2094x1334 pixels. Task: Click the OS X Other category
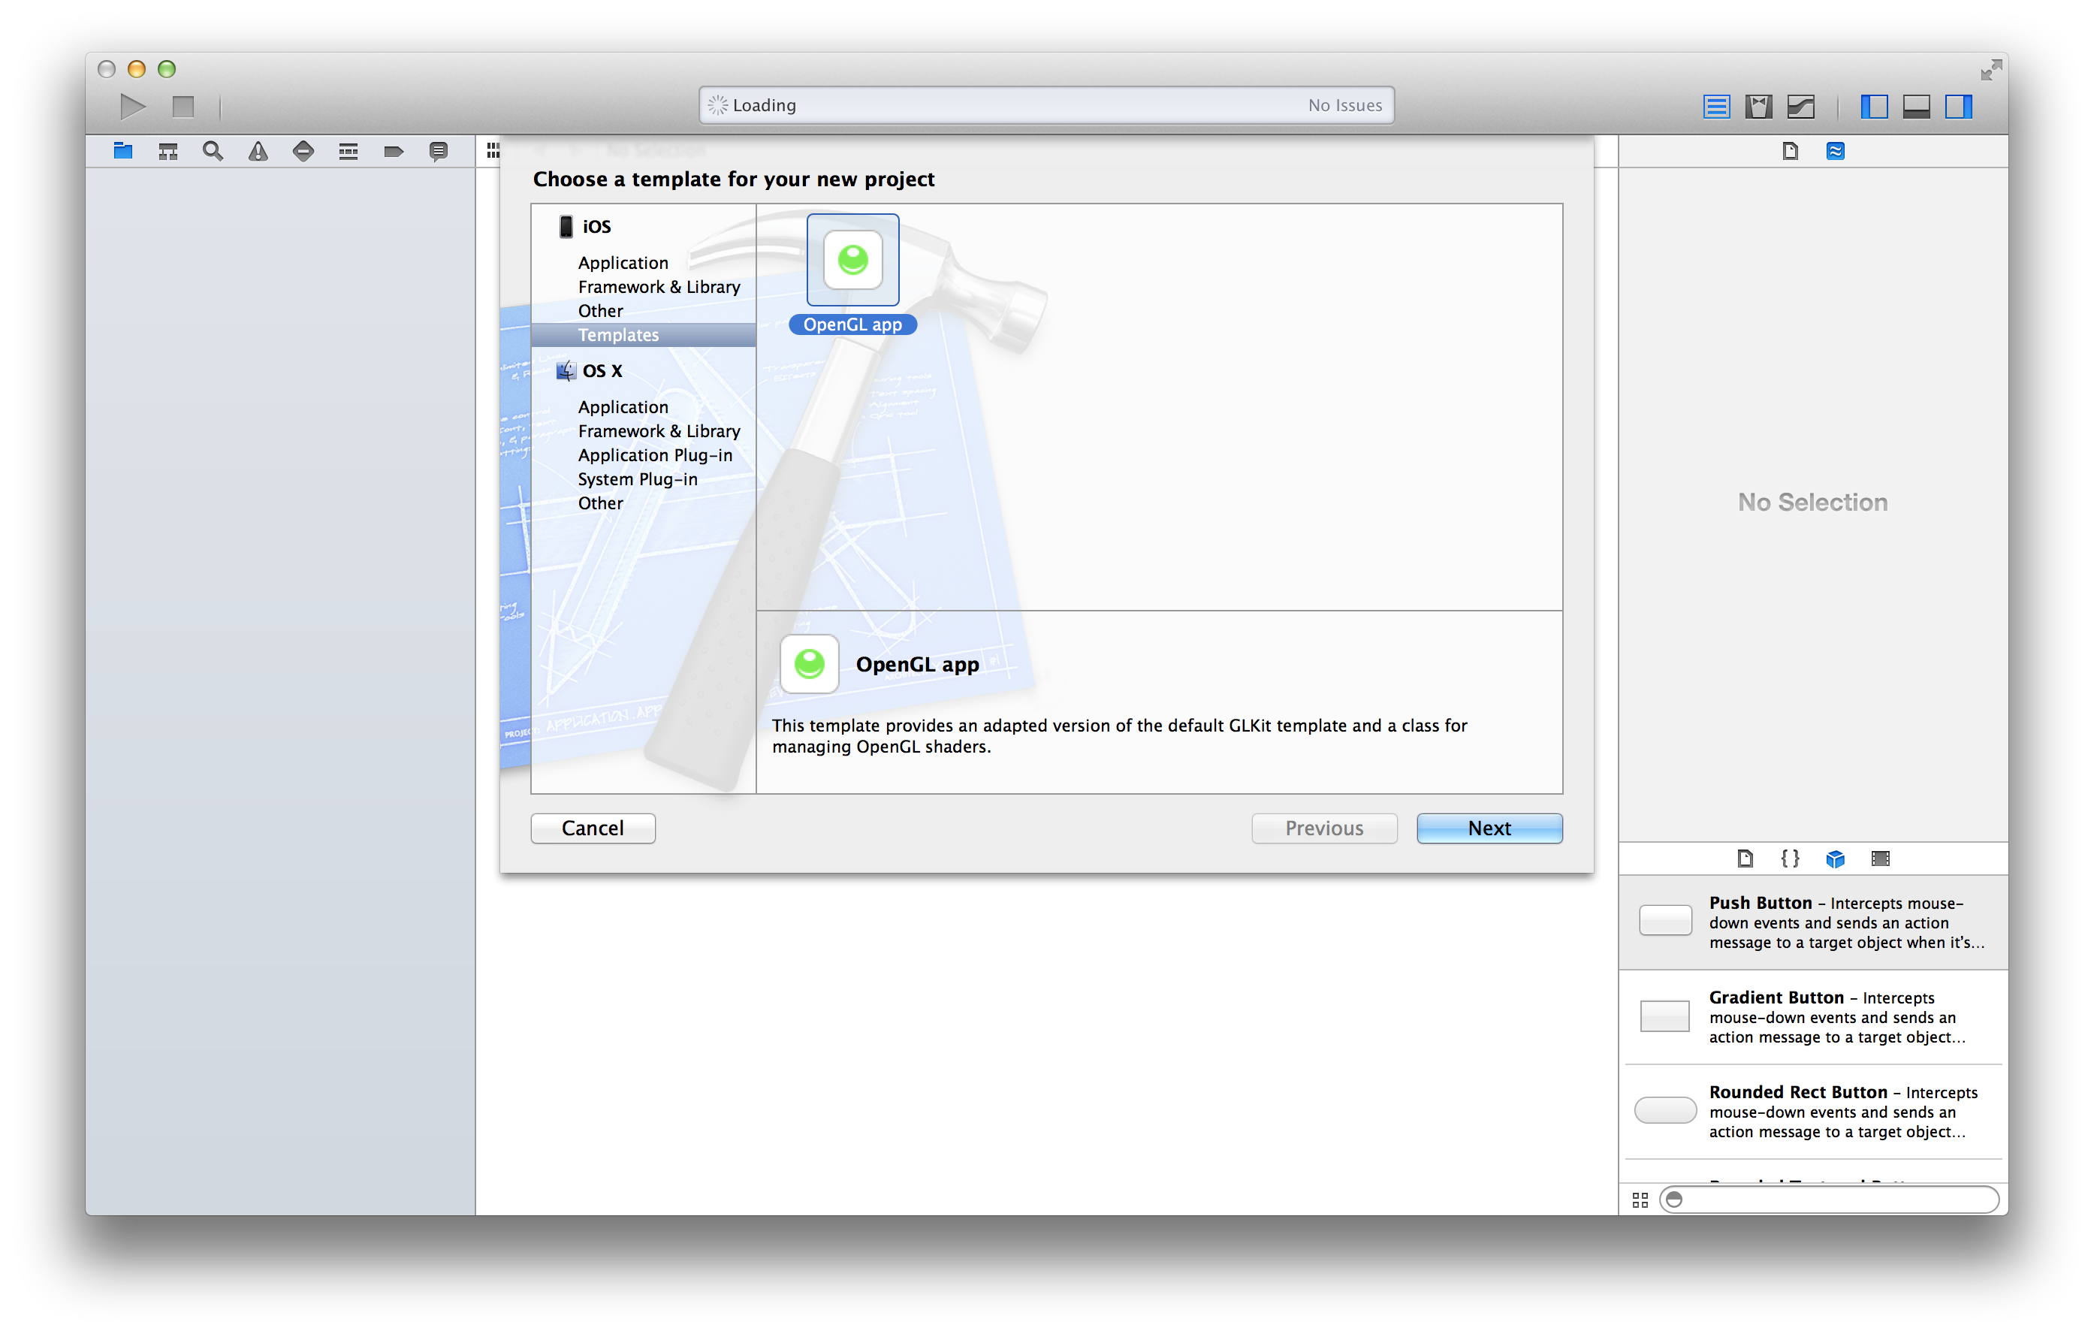600,503
